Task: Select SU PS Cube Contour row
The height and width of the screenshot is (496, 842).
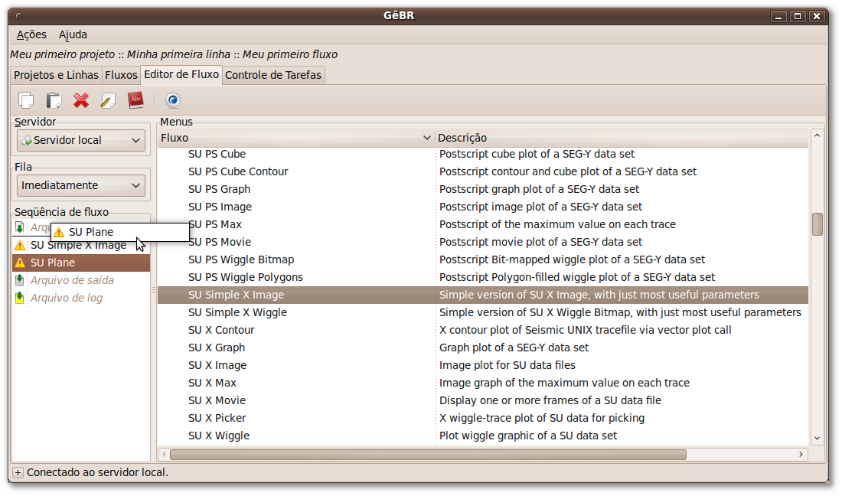Action: pos(483,171)
